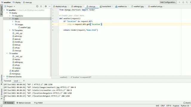Close the home.html tab

tap(112, 7)
